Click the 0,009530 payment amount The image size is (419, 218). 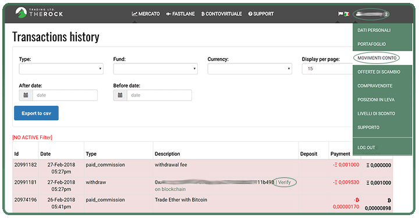coord(346,183)
